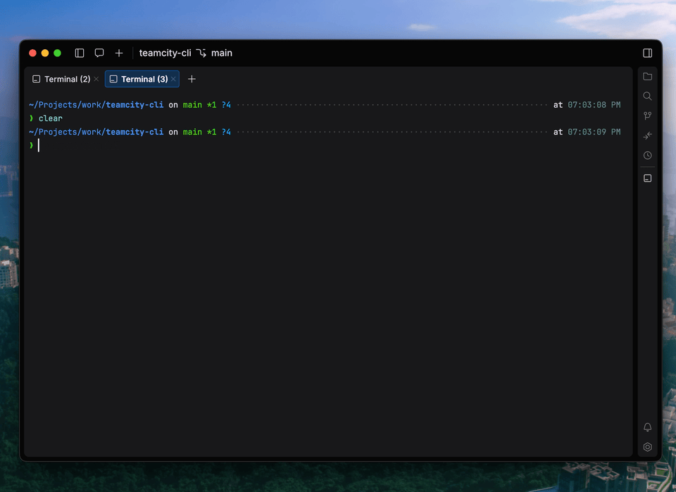The image size is (676, 492).
Task: Open Settings via the hexagon gear icon
Action: coord(647,447)
